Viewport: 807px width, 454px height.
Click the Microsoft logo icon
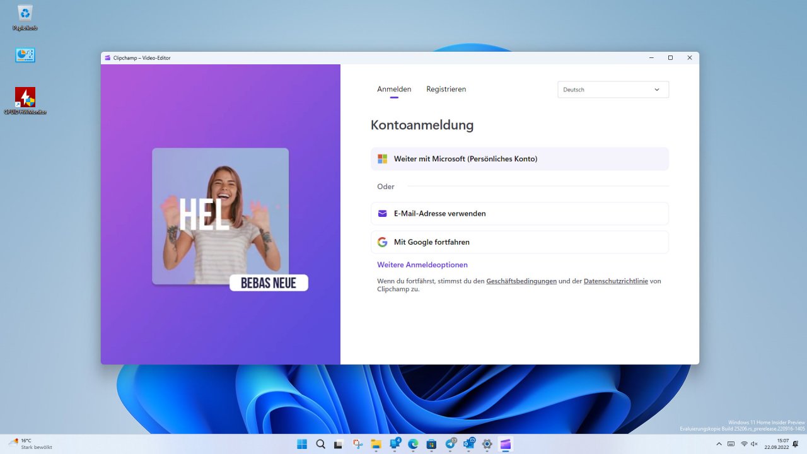coord(382,159)
